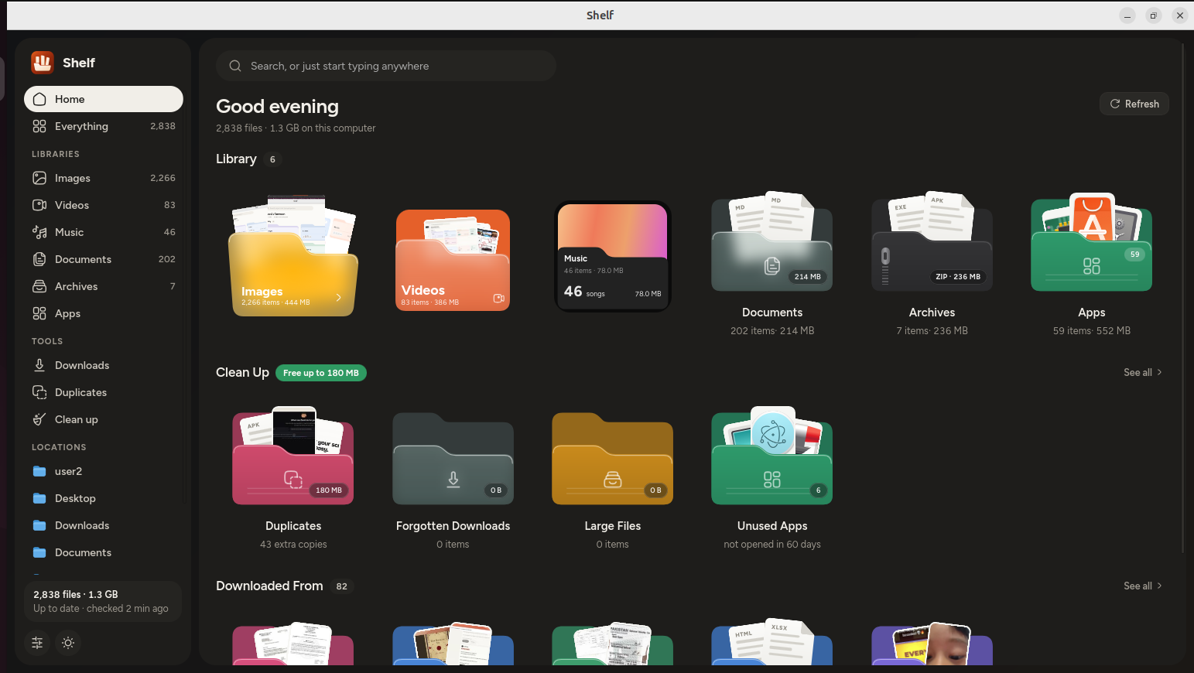Open the Everything view with 2,838 files

[104, 126]
